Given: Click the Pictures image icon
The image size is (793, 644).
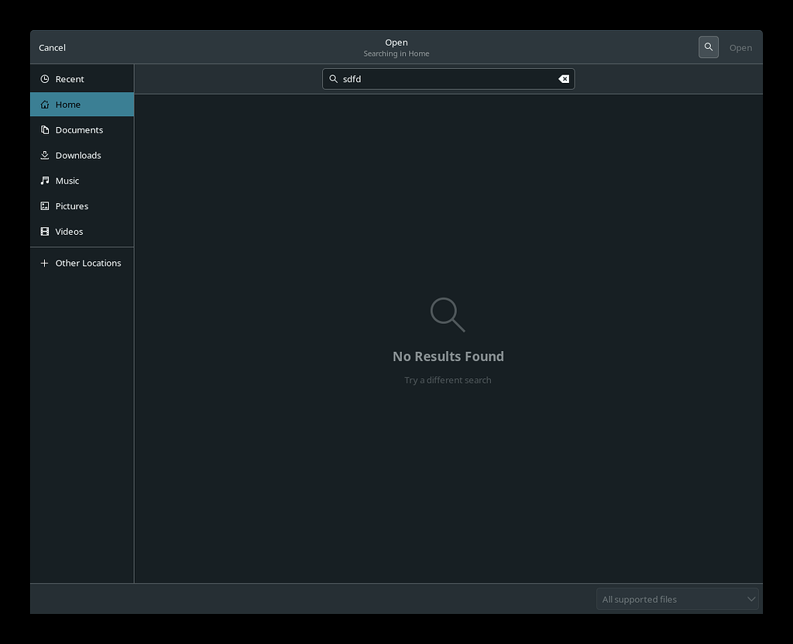Looking at the screenshot, I should (45, 205).
